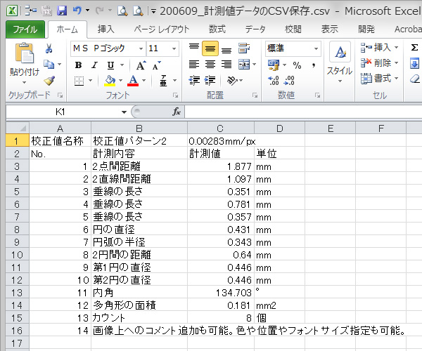Click the Save icon in quick access toolbar
Image resolution: width=422 pixels, height=351 pixels.
pos(62,11)
